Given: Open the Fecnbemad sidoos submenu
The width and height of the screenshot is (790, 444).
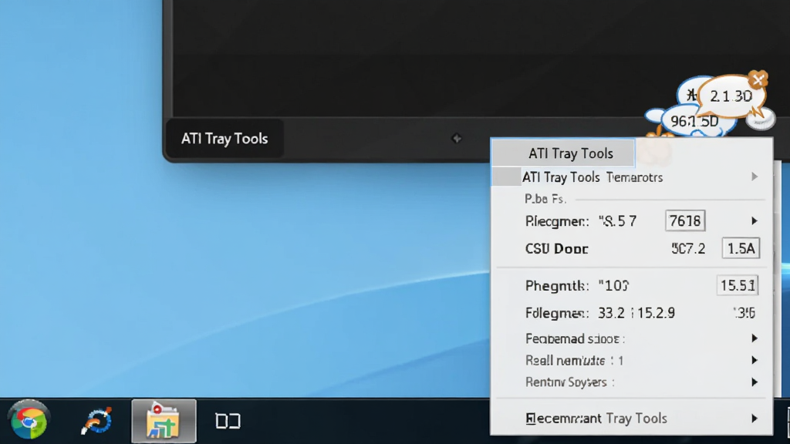Looking at the screenshot, I should [632, 339].
